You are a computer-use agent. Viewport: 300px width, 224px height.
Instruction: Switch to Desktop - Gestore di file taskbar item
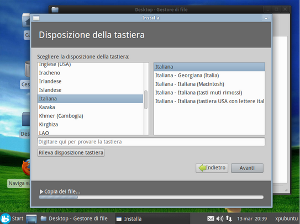tap(75, 218)
